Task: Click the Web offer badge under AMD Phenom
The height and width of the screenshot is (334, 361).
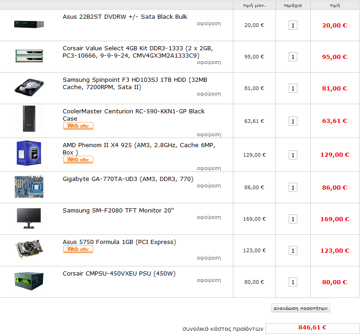Action: pos(78,160)
